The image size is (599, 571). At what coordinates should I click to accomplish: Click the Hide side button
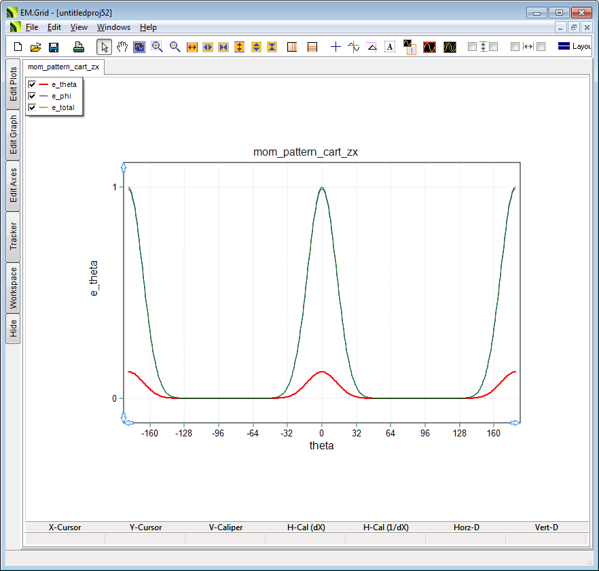tap(13, 329)
